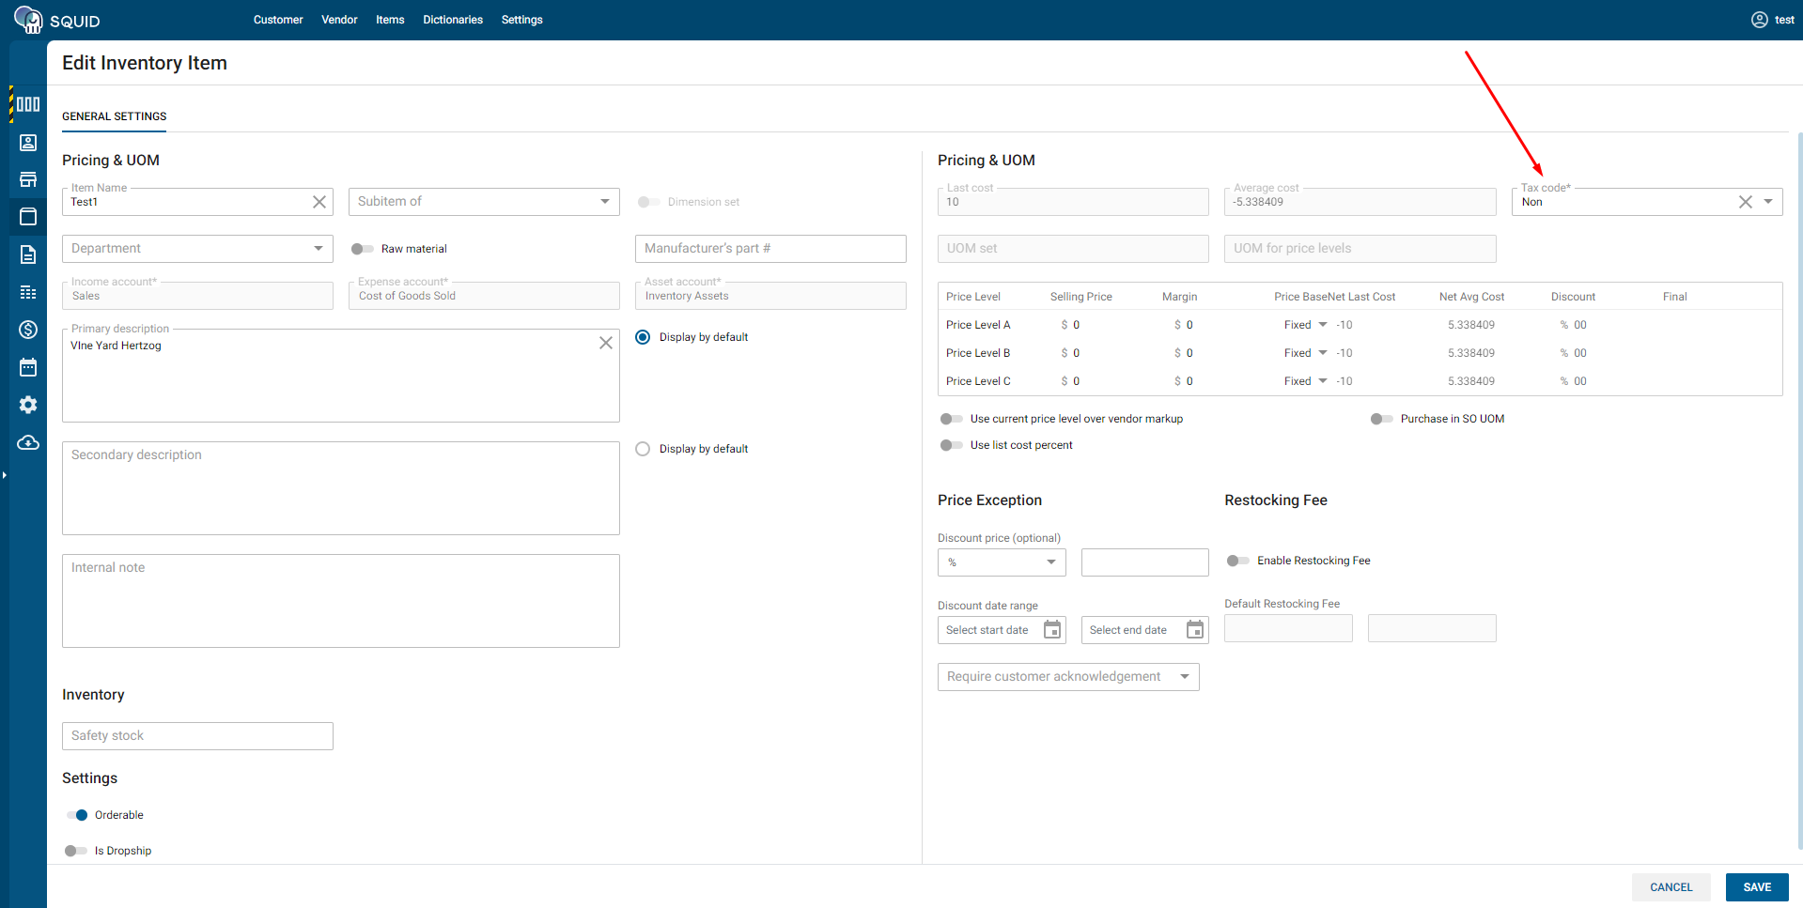Open the document icon in the sidebar
Screen dimensions: 1803x908
click(x=28, y=254)
